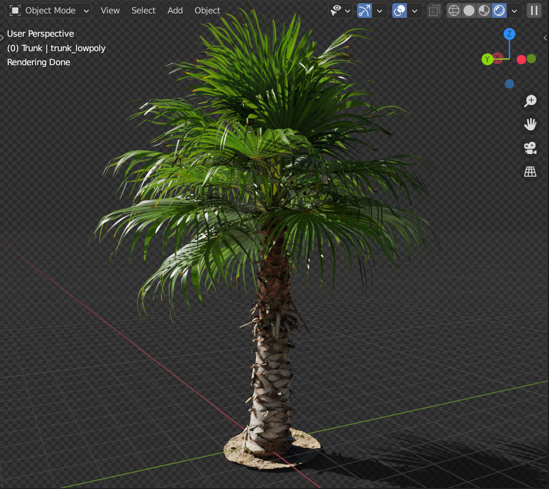Switch to material preview shading
Screen dimensions: 549x489
484,10
